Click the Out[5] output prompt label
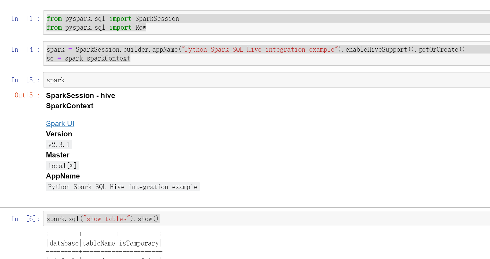This screenshot has height=259, width=490. [x=26, y=95]
